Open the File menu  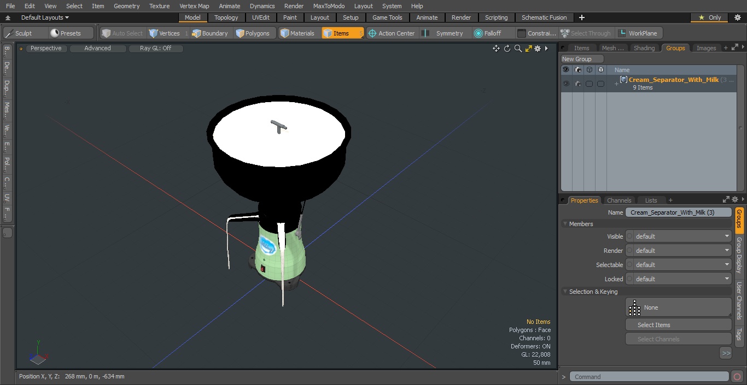pos(10,6)
